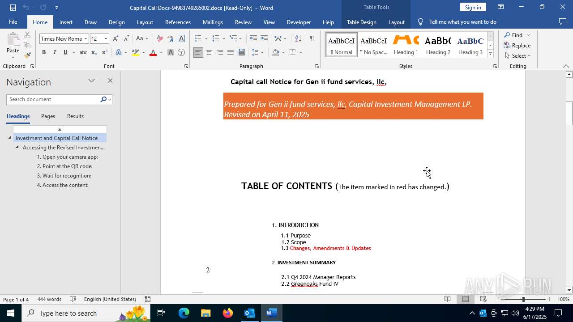The image size is (573, 322).
Task: Toggle Show/Hide paragraph marks
Action: click(x=312, y=38)
